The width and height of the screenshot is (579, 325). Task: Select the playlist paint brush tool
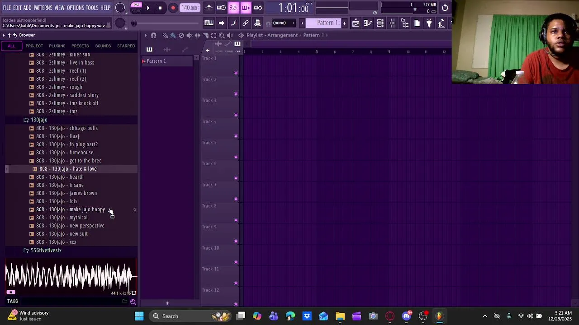173,35
